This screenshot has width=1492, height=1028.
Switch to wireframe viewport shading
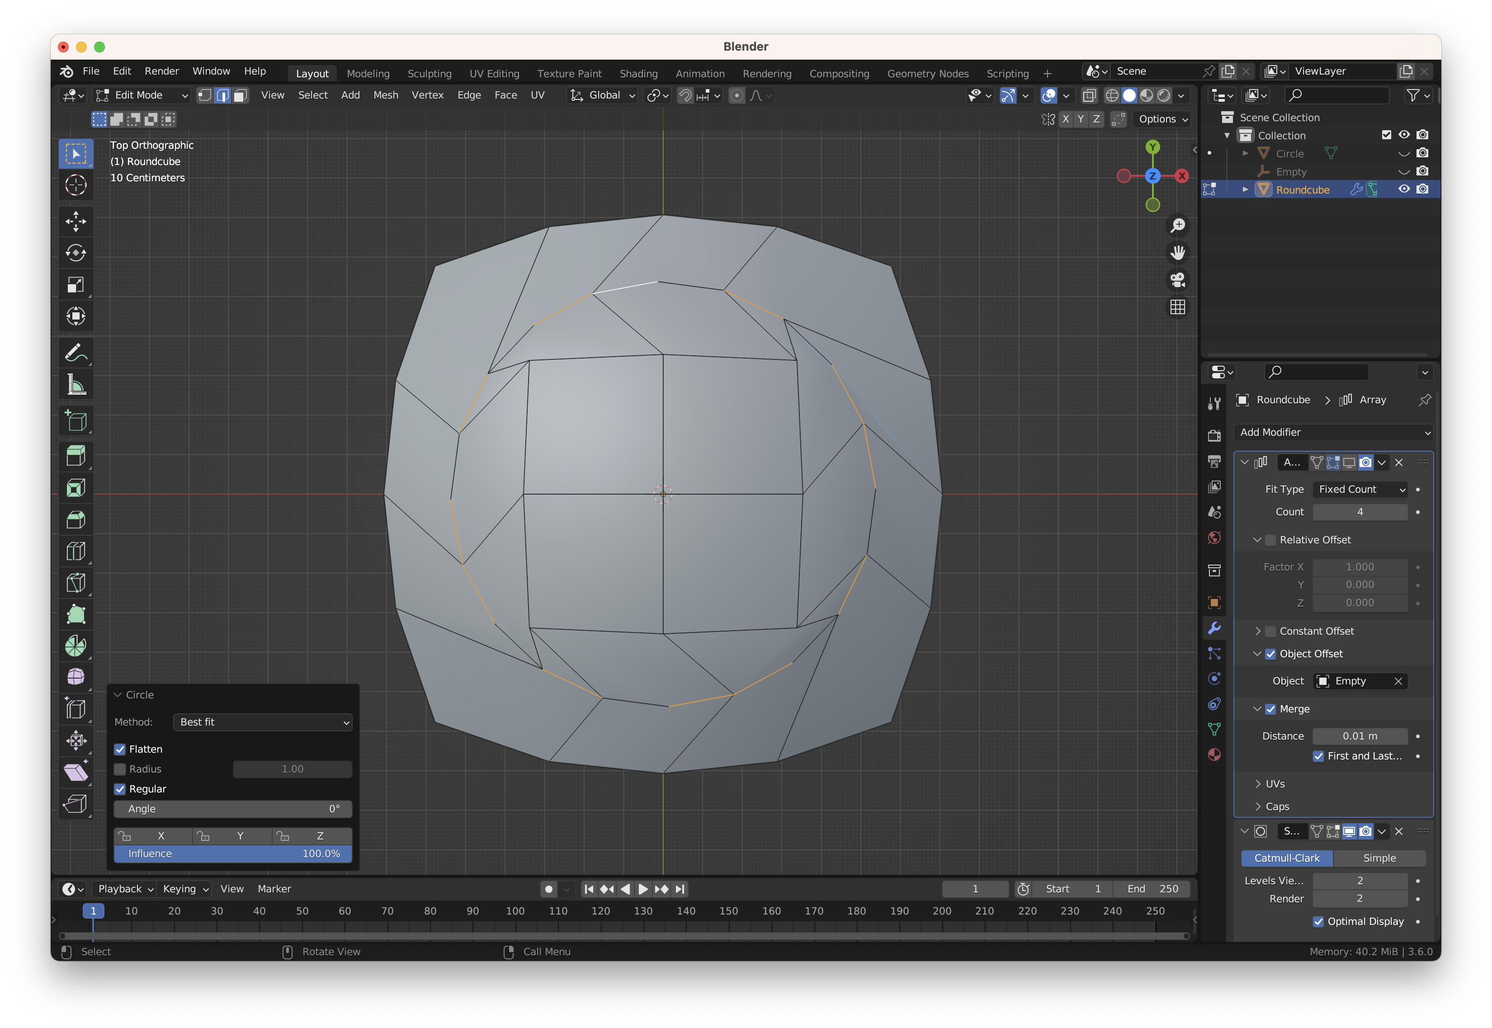[x=1112, y=95]
